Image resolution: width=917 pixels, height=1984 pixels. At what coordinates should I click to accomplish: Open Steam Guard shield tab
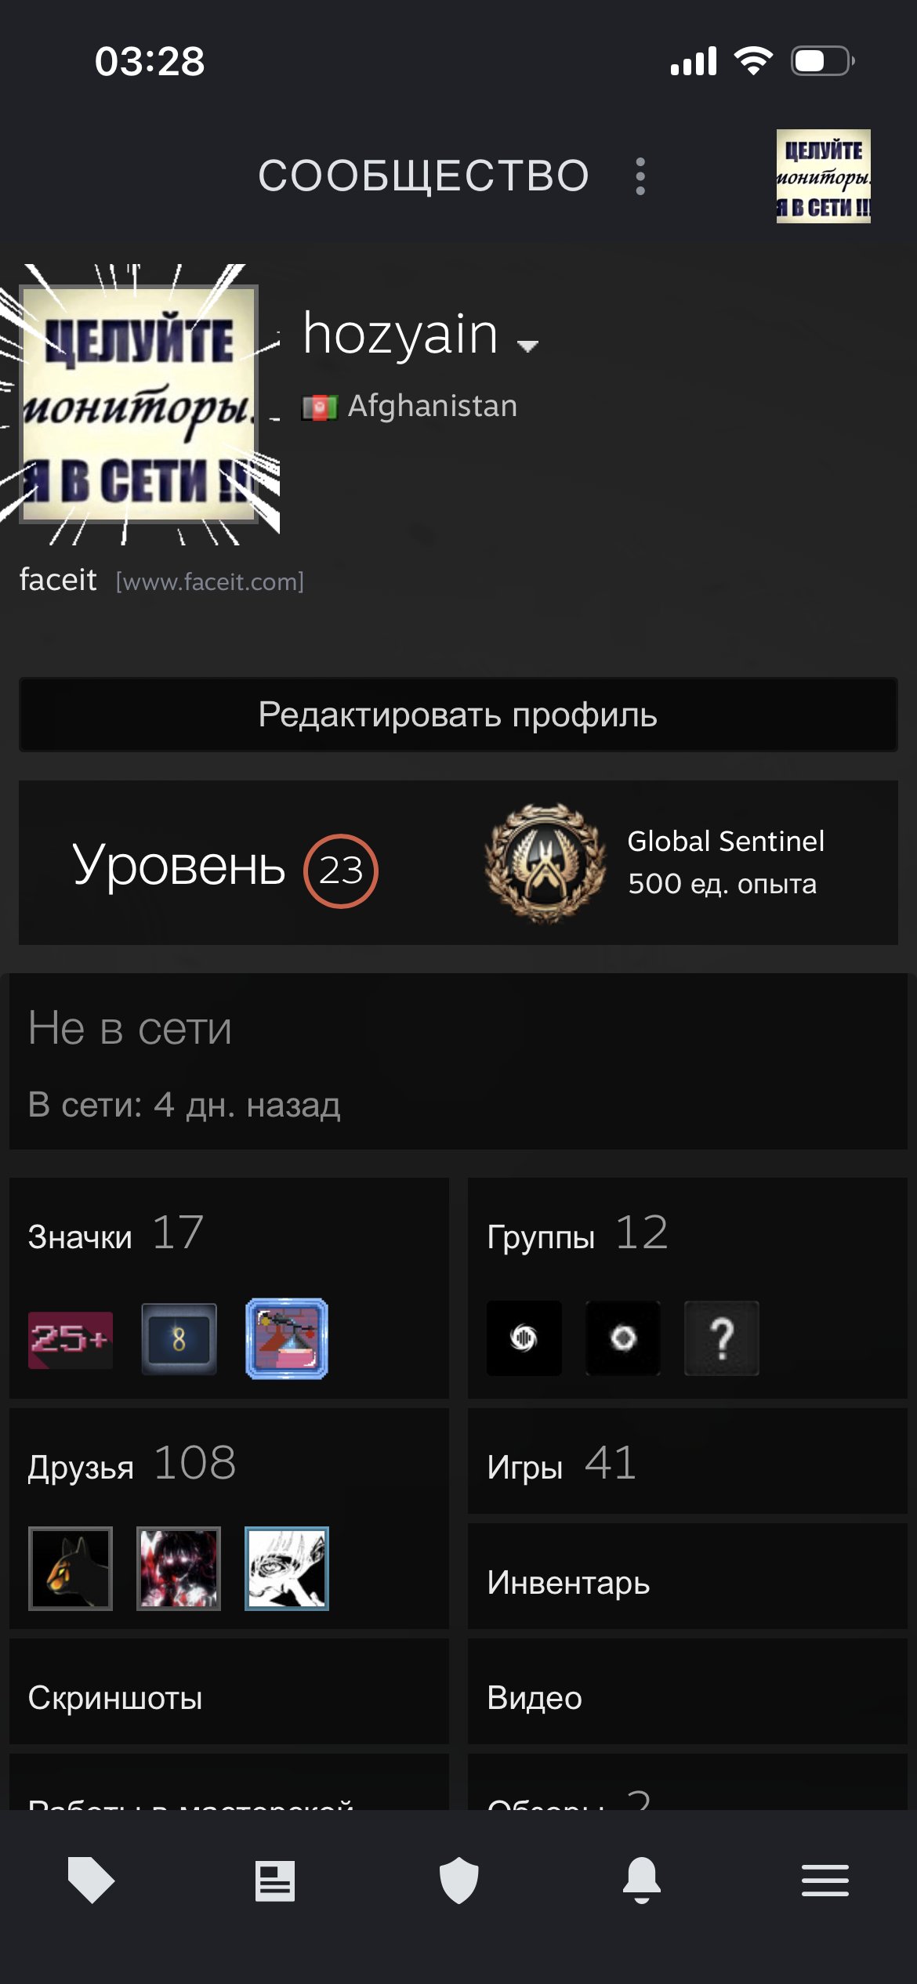458,1880
